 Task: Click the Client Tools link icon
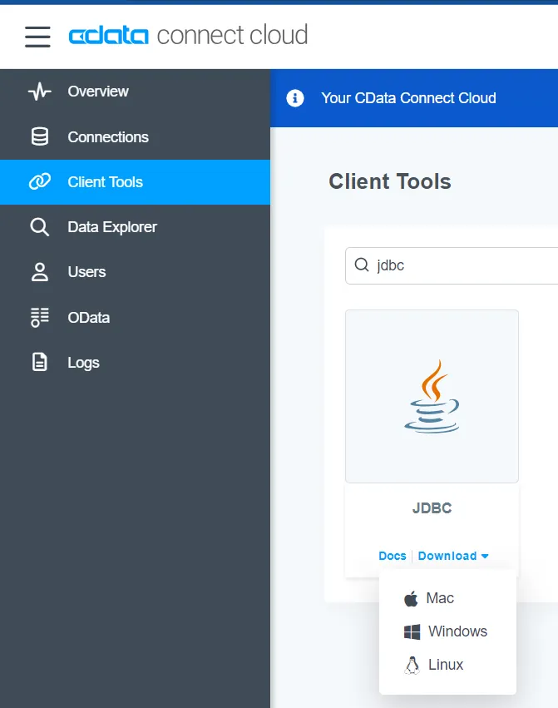[40, 182]
